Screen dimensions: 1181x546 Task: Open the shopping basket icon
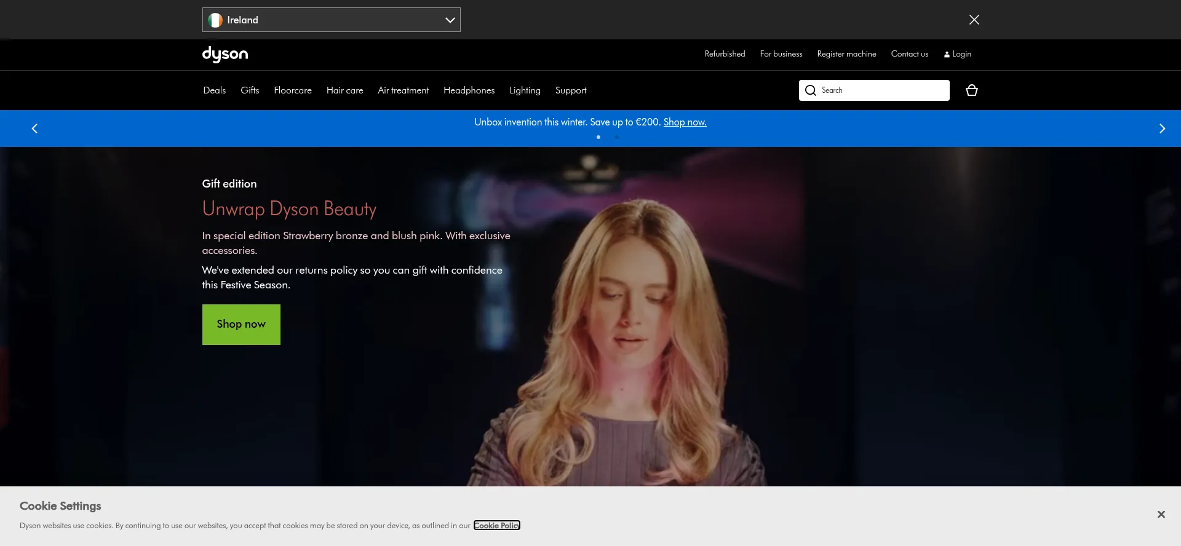[x=972, y=90]
